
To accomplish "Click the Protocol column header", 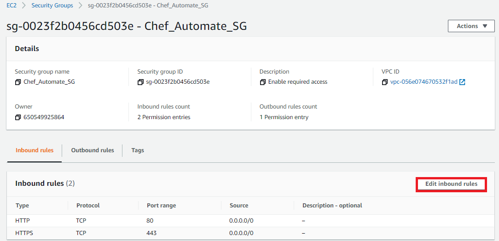I will 88,206.
